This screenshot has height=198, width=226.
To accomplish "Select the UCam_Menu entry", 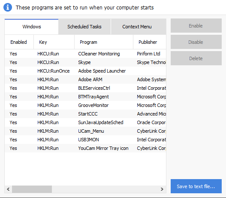I will coord(85,131).
